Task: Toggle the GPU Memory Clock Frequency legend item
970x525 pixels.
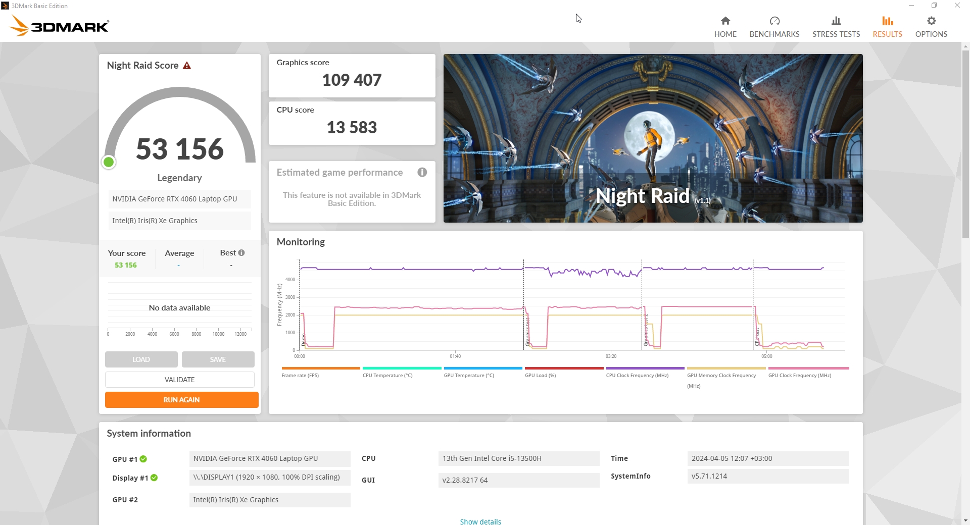Action: click(x=726, y=378)
